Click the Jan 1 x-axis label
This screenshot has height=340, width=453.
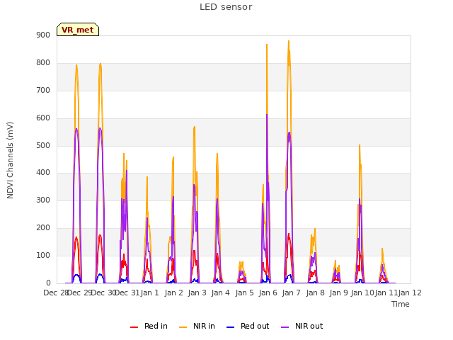[x=150, y=293]
